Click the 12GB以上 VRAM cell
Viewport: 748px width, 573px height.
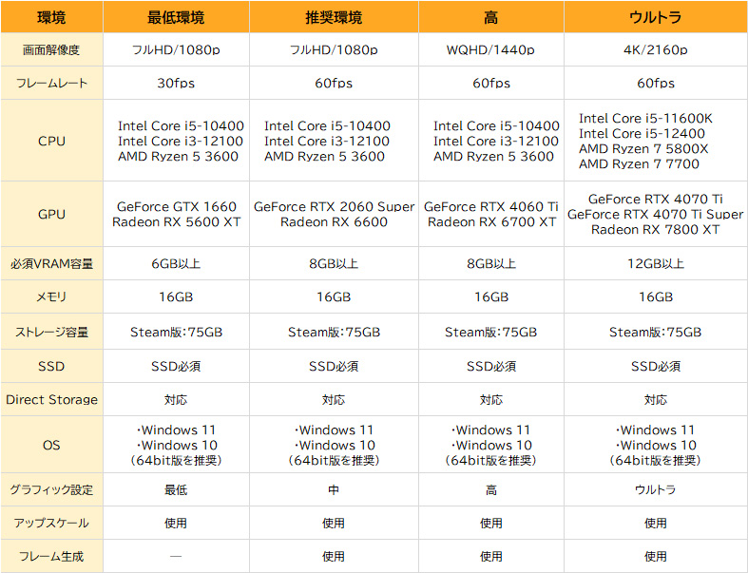(x=655, y=263)
